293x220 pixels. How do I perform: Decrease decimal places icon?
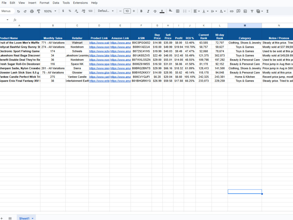coord(76,11)
